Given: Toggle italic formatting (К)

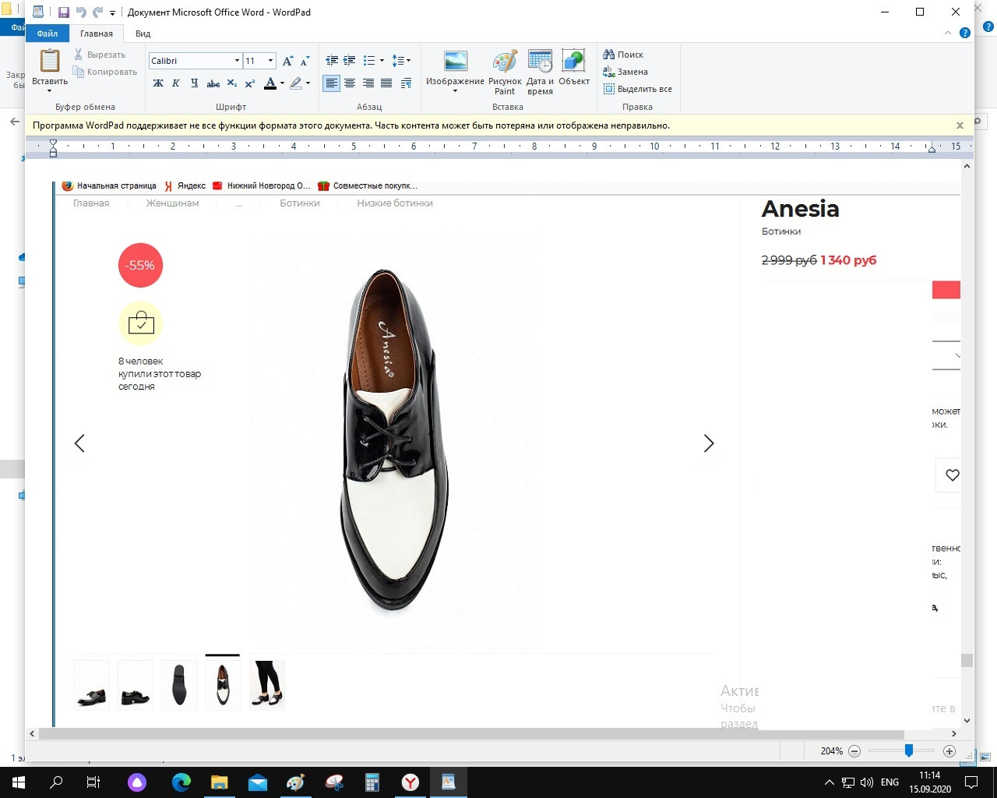Looking at the screenshot, I should (176, 83).
